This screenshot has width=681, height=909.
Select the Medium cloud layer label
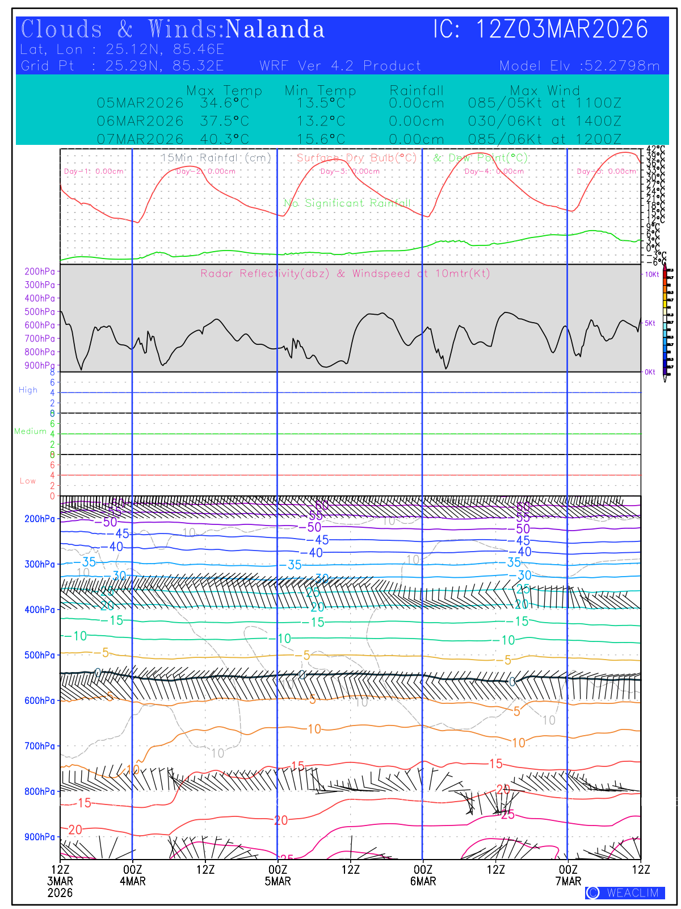(30, 431)
